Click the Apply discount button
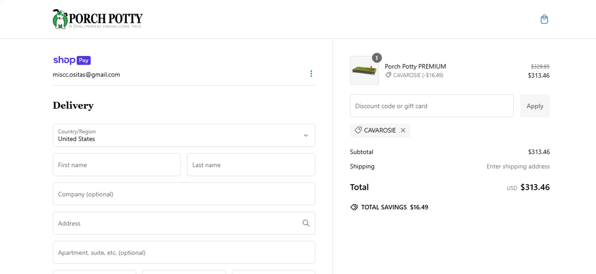596x274 pixels. click(x=535, y=106)
